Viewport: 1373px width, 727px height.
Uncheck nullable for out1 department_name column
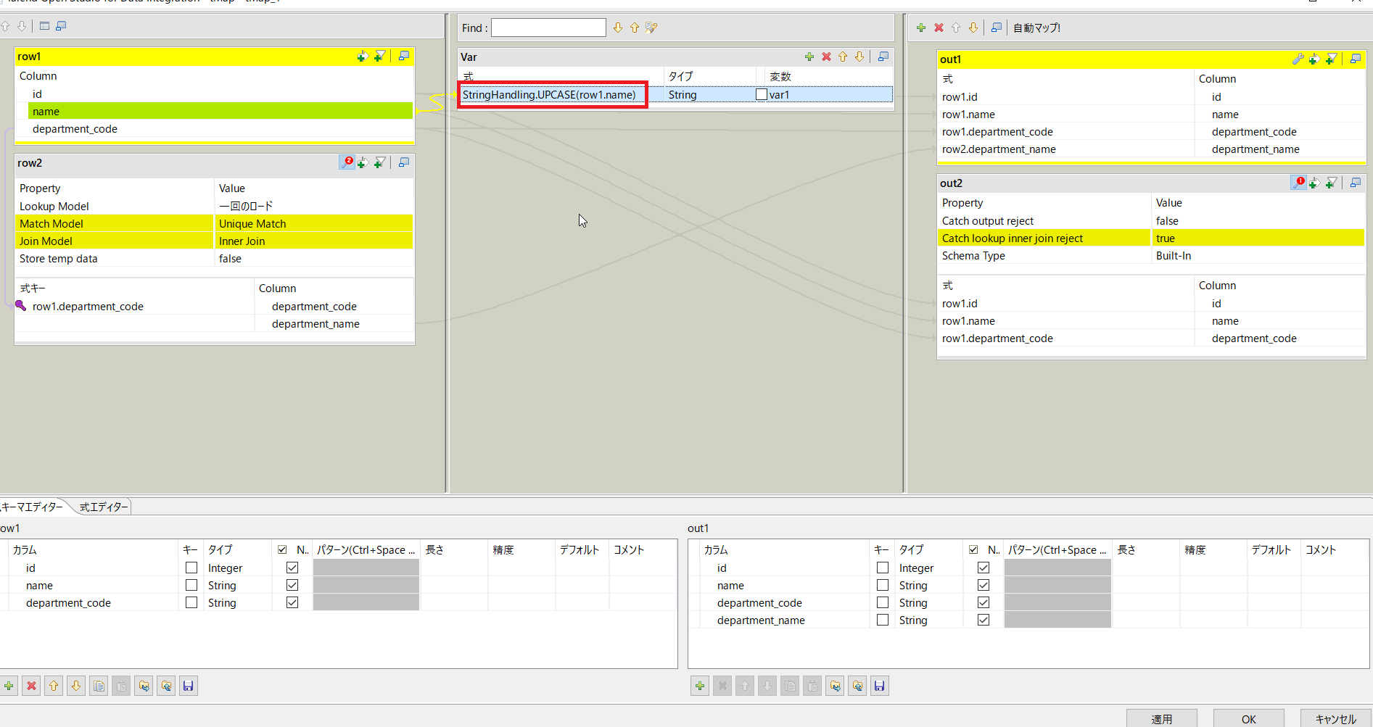[984, 620]
